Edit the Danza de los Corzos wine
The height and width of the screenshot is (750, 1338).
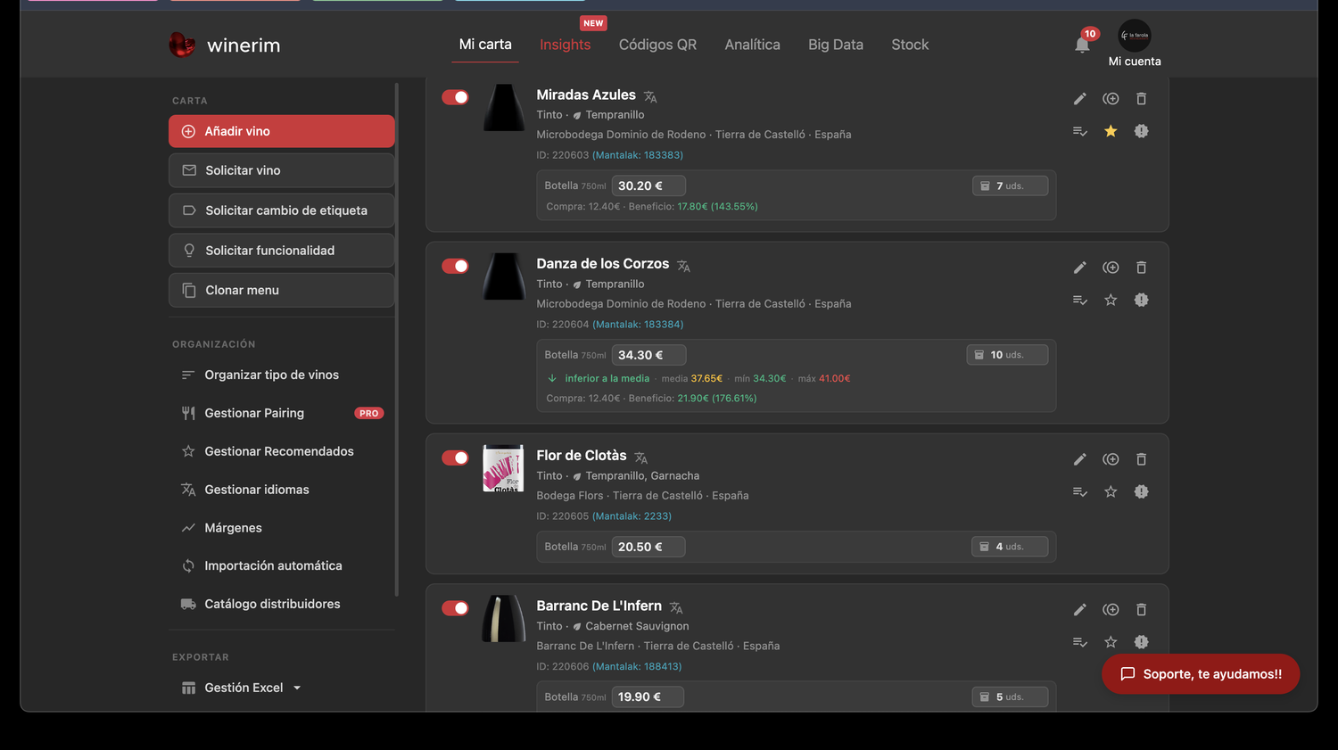[1080, 268]
